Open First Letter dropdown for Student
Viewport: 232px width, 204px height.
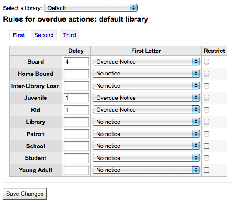pyautogui.click(x=146, y=158)
